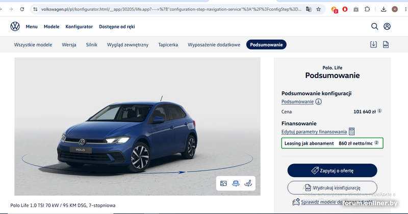Open the Podsumowanie summary link

click(x=297, y=102)
